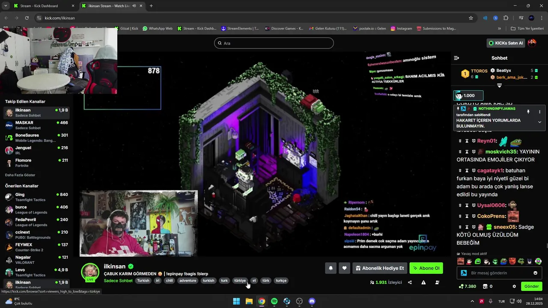Open Nagalar VALORANT channel
The image size is (548, 308).
36,260
